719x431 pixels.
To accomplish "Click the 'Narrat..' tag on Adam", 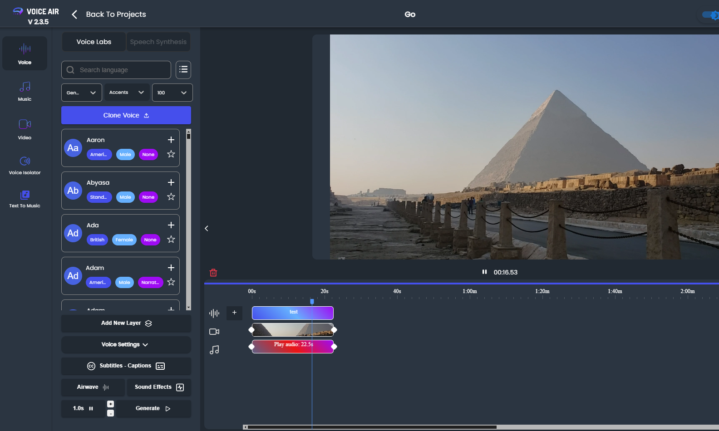I will [x=150, y=282].
